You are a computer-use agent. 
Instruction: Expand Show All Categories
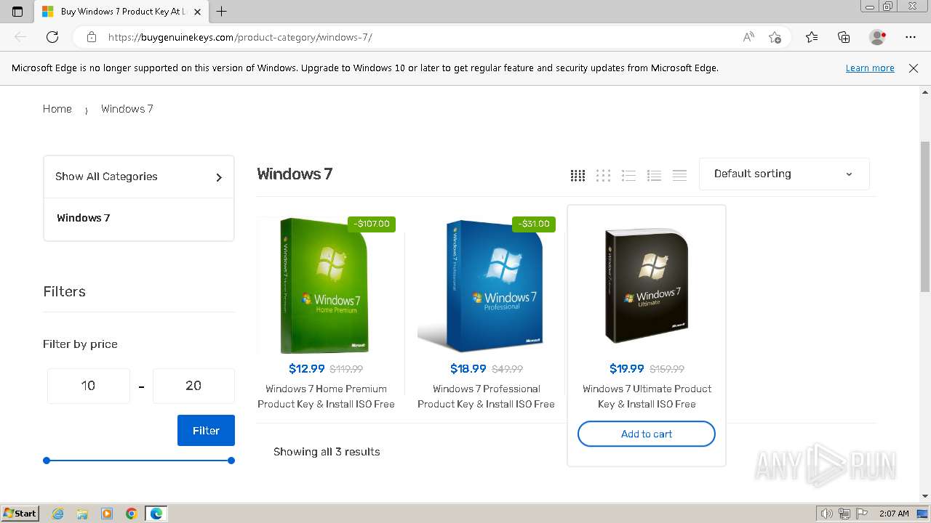(139, 177)
